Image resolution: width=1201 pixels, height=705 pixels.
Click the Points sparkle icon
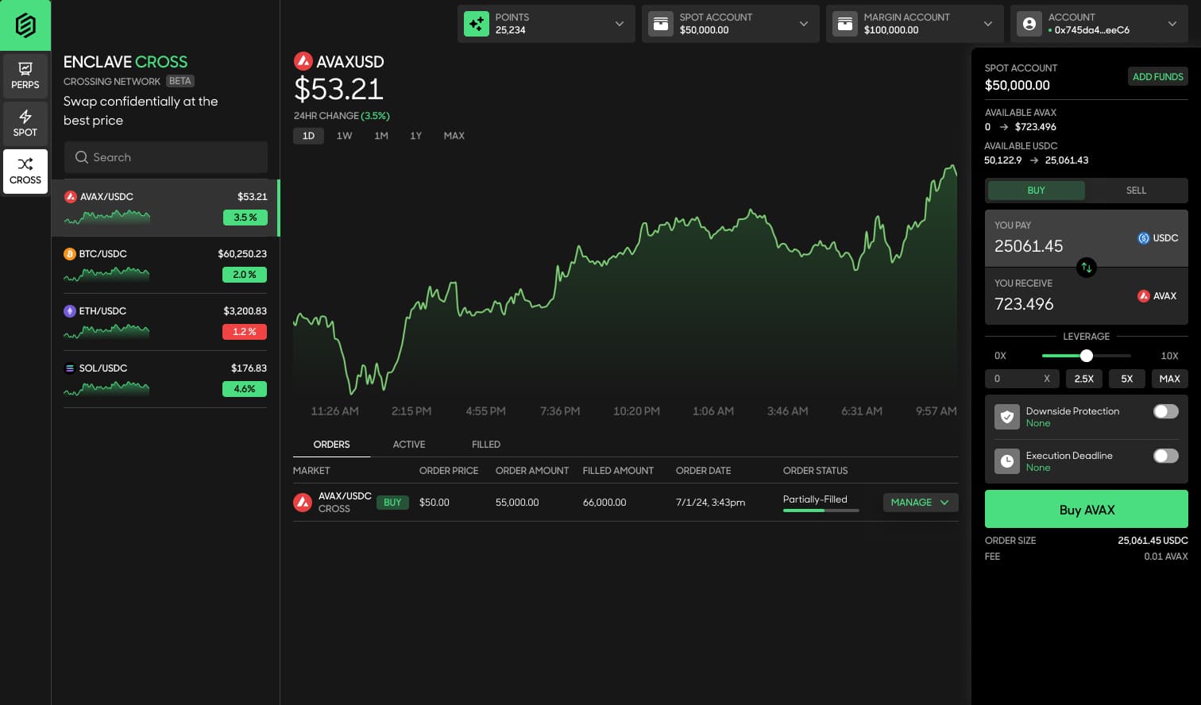(477, 24)
